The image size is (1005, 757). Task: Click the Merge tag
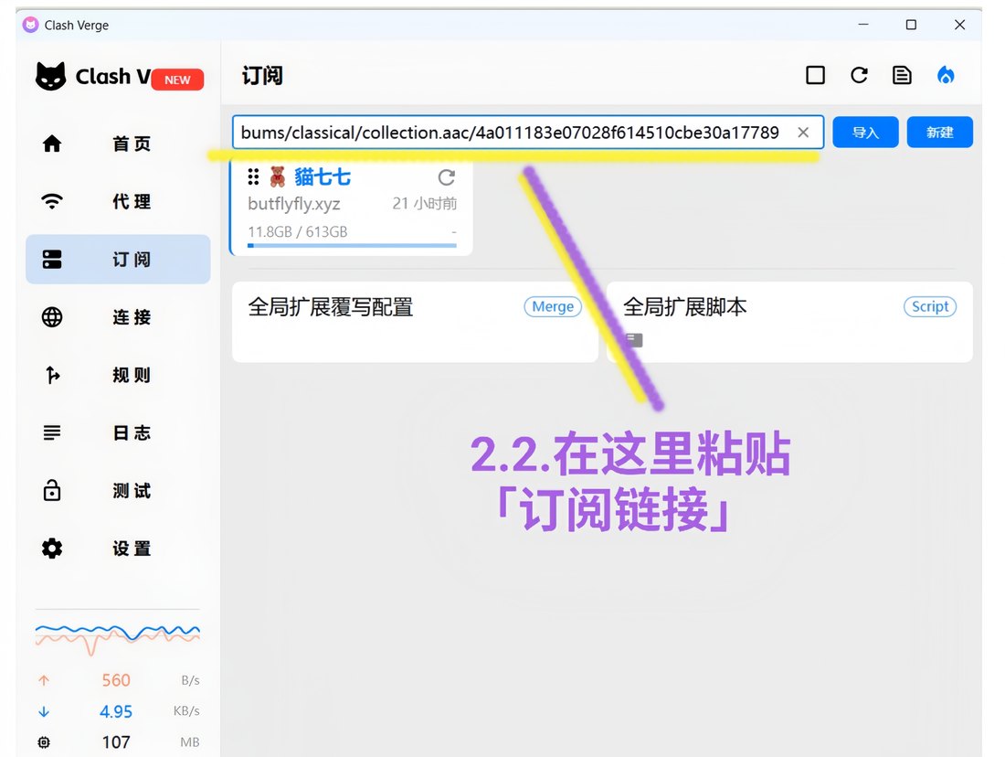[553, 306]
